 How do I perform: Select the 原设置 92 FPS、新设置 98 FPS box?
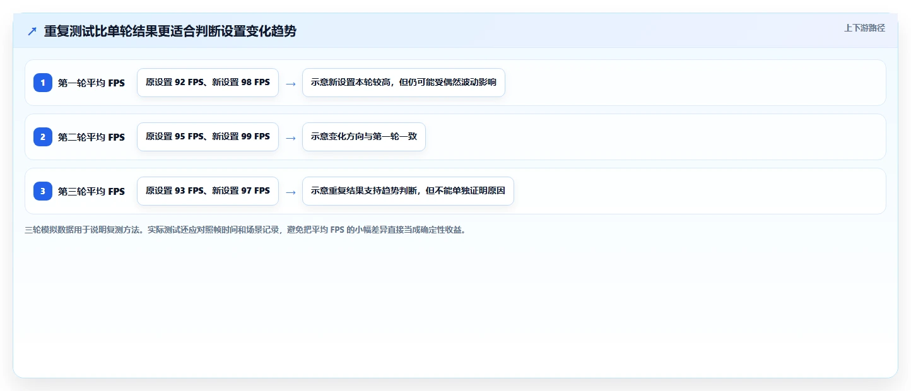click(x=208, y=83)
